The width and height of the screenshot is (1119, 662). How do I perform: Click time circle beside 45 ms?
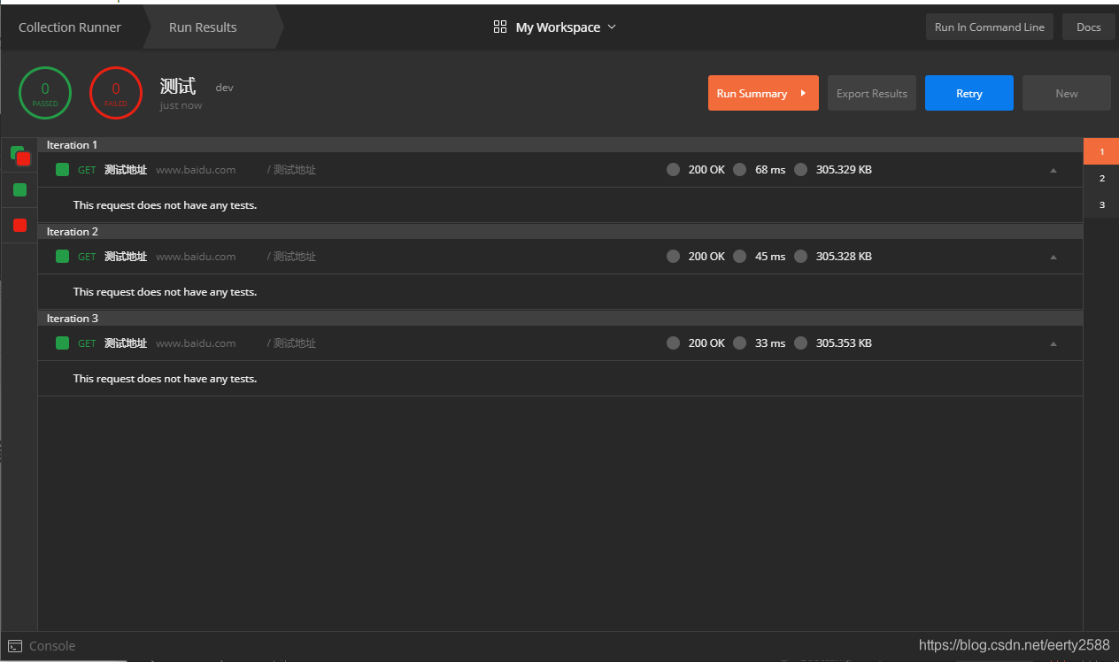740,257
